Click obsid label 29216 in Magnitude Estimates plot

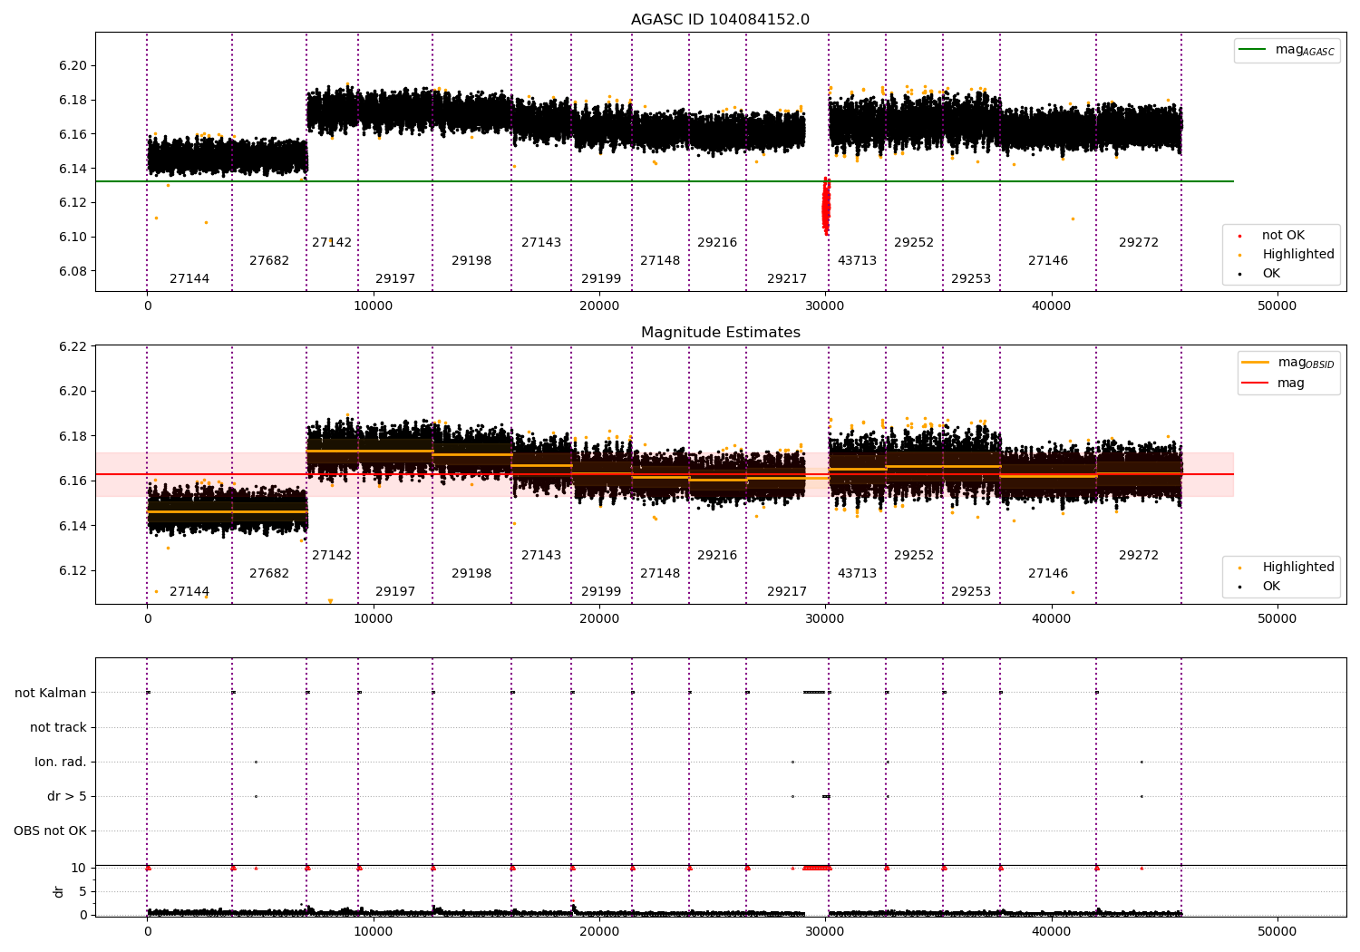tap(717, 556)
